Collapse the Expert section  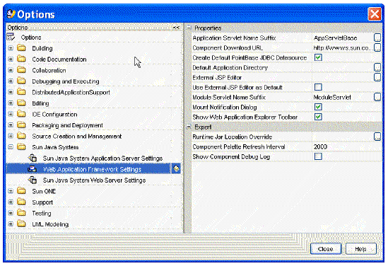pos(189,127)
